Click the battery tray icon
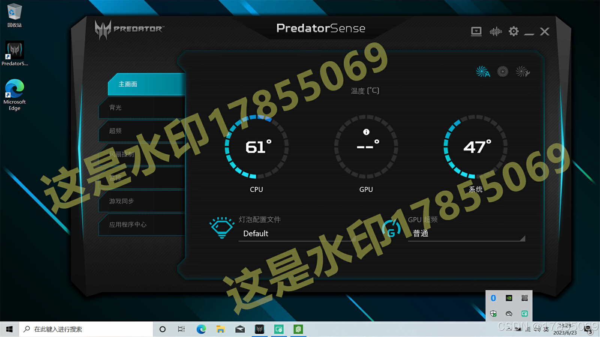Screen dimensions: 600x337 tap(518, 329)
